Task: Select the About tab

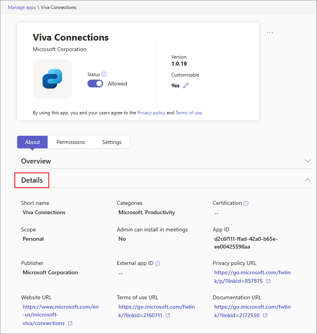Action: [x=32, y=142]
